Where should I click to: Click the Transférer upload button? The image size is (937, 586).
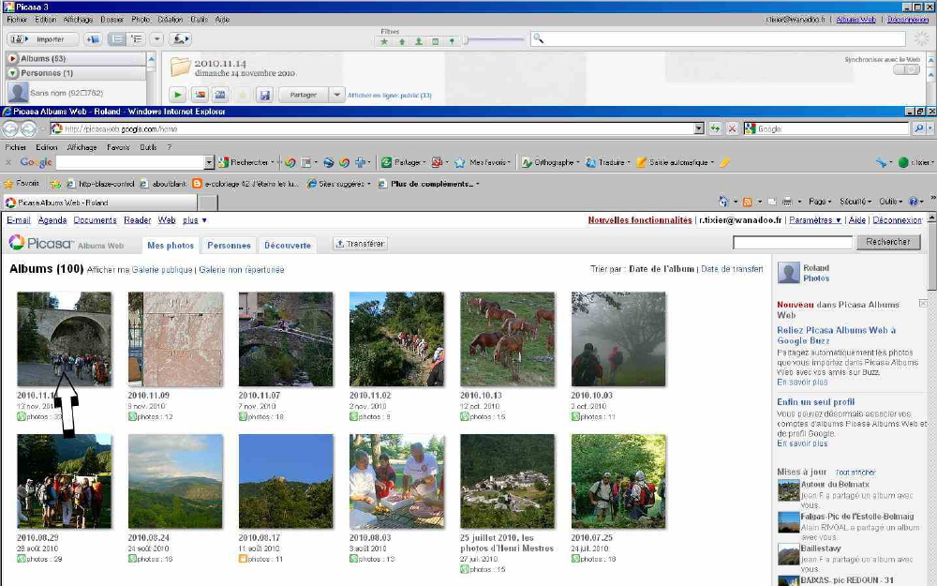pyautogui.click(x=361, y=244)
